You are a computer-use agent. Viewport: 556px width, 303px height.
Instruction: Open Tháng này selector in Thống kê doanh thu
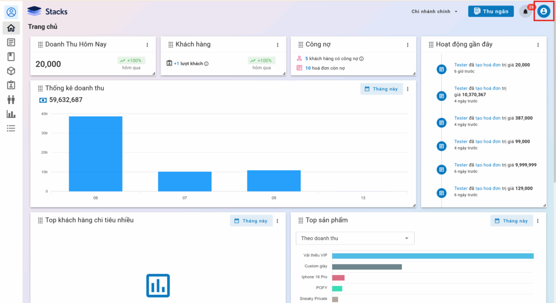381,89
